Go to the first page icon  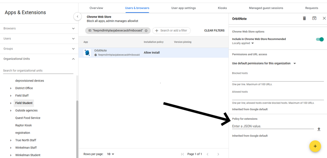point(182,154)
